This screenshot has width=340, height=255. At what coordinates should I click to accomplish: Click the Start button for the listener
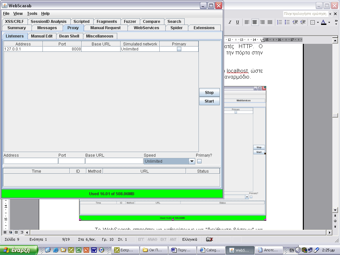(209, 101)
